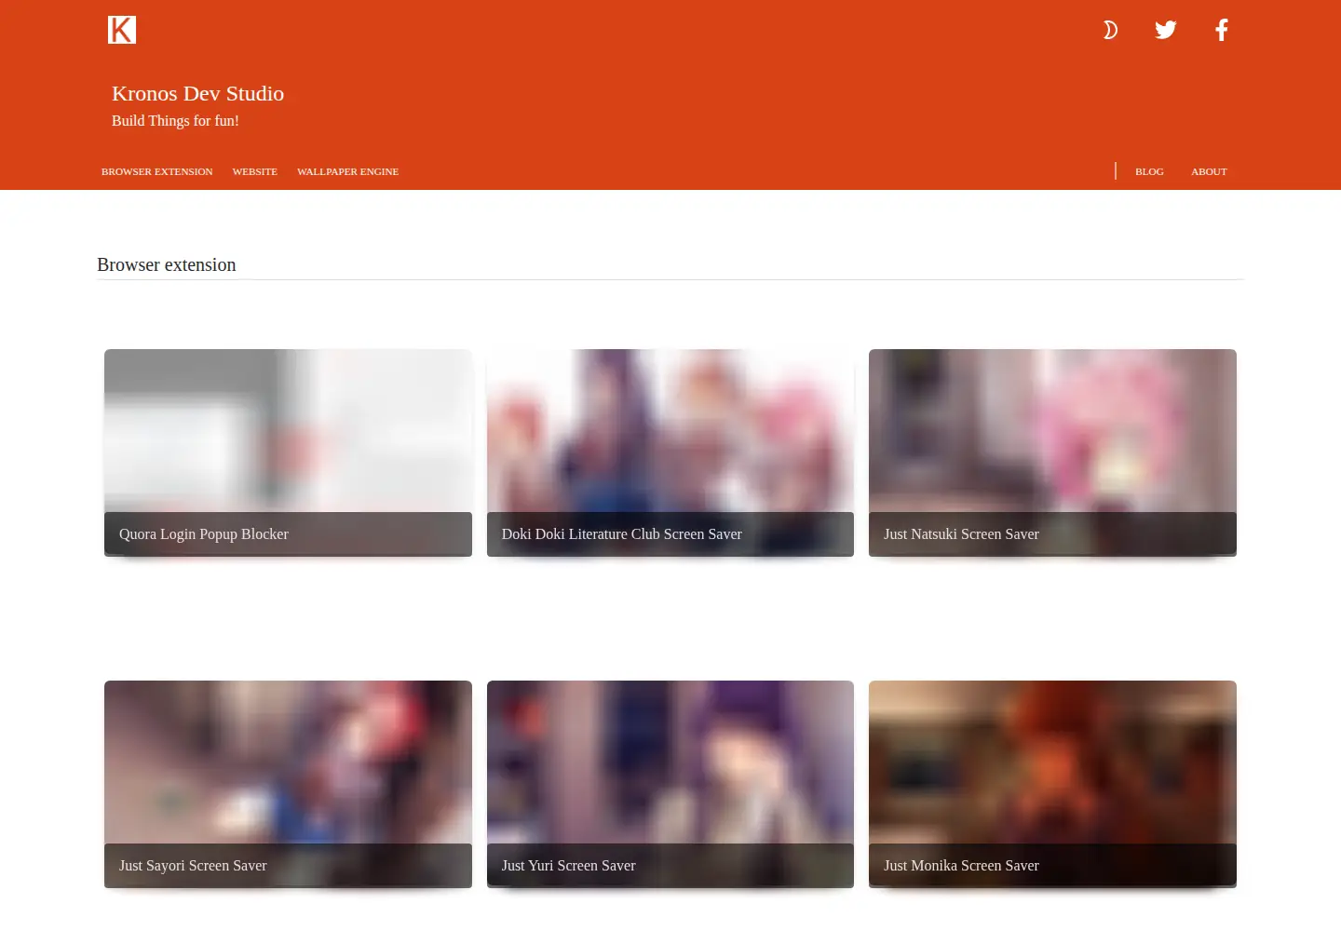Open the Kronos Dev Studio title link
The width and height of the screenshot is (1341, 931).
point(197,93)
